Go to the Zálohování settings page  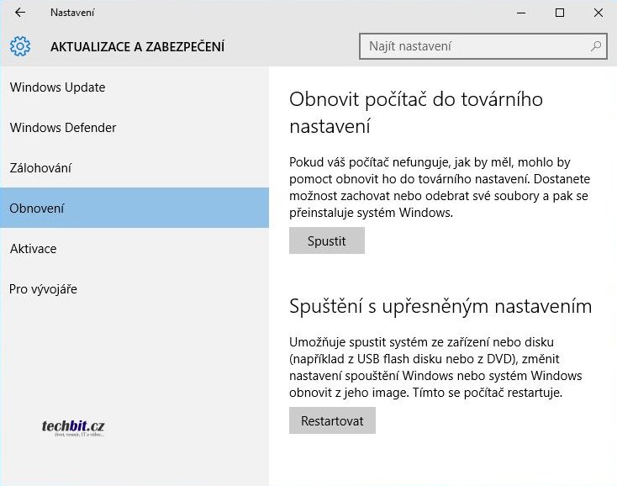[x=40, y=168]
